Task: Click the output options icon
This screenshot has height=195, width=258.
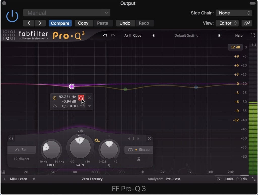Action: point(218,179)
